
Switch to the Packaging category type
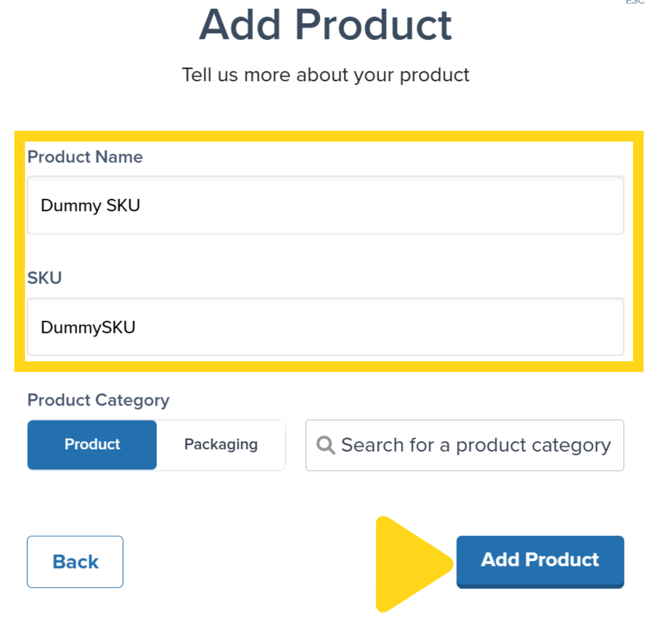tap(221, 444)
